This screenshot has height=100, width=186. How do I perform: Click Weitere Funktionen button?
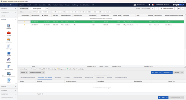[x=37, y=73]
